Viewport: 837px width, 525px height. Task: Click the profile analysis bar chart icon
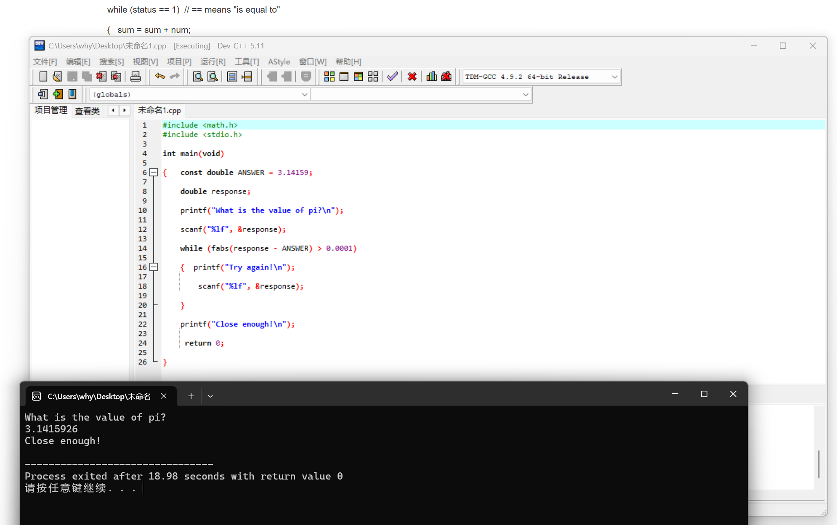click(431, 77)
